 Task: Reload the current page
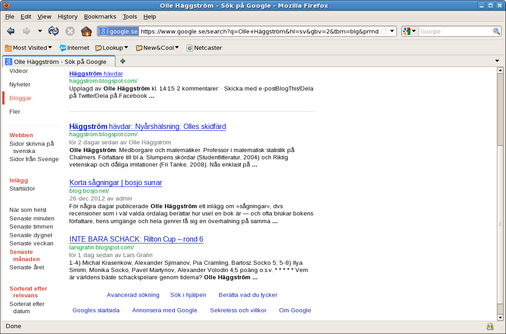[x=53, y=31]
